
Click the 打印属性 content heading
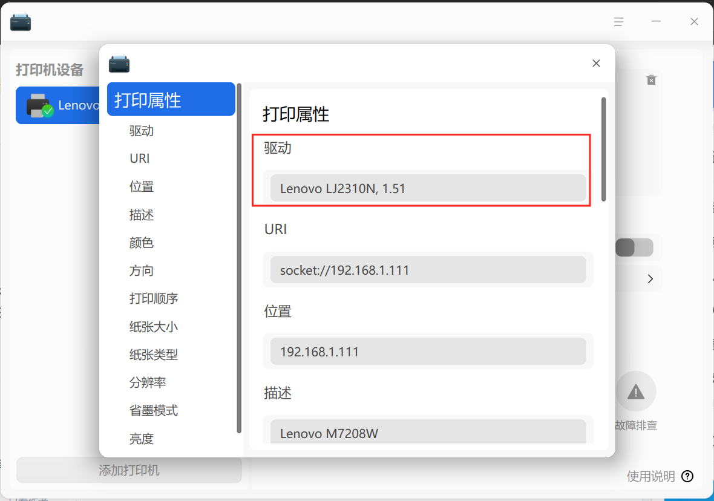click(296, 114)
